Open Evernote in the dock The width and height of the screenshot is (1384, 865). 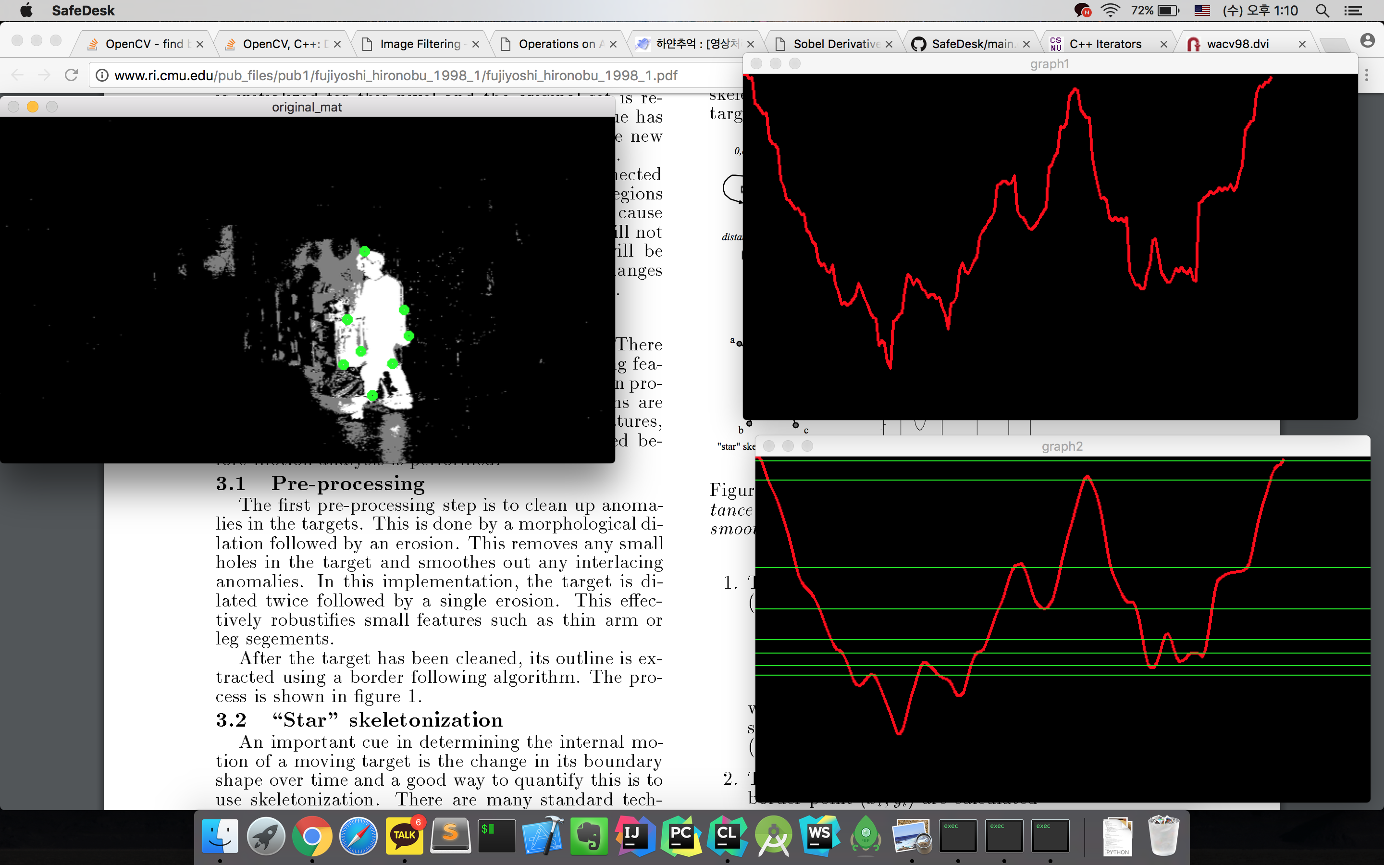pyautogui.click(x=589, y=836)
